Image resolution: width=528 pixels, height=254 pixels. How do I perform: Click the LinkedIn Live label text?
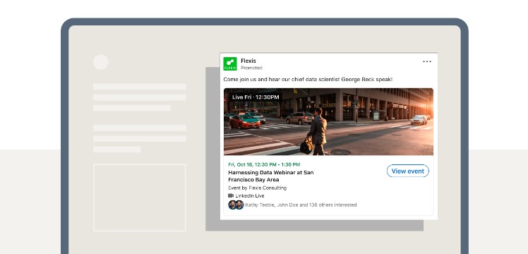pyautogui.click(x=249, y=195)
